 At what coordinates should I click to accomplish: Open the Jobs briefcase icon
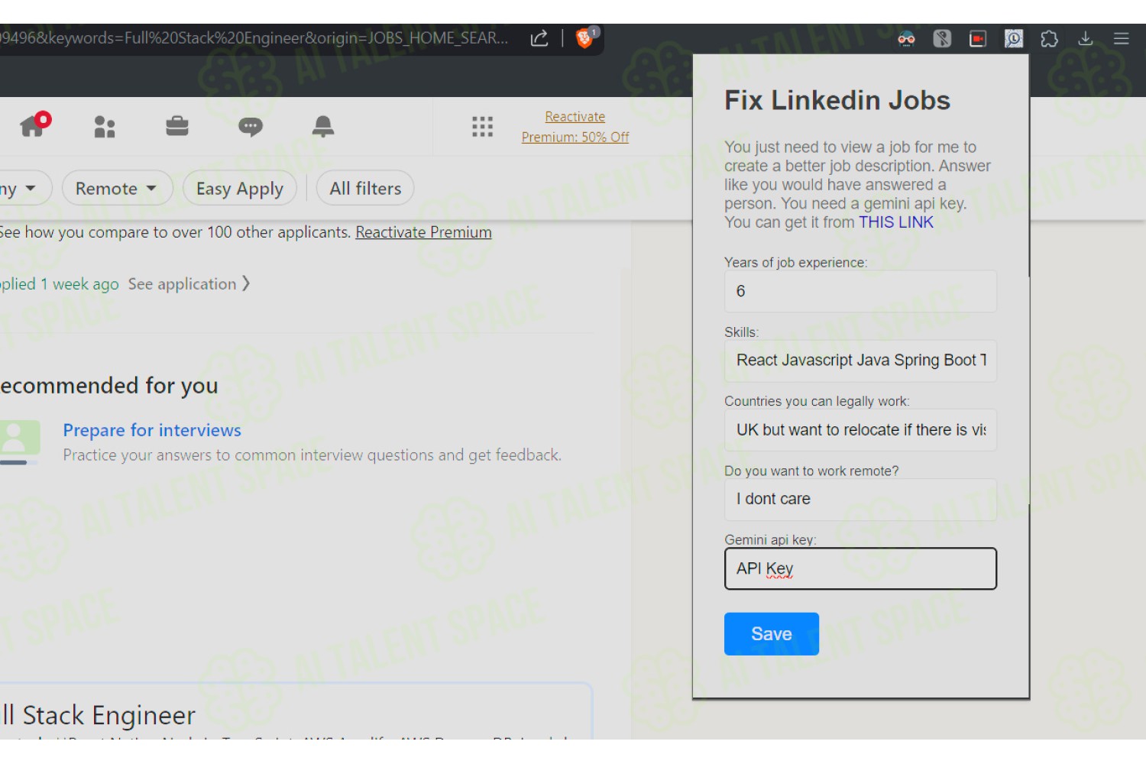pyautogui.click(x=177, y=126)
